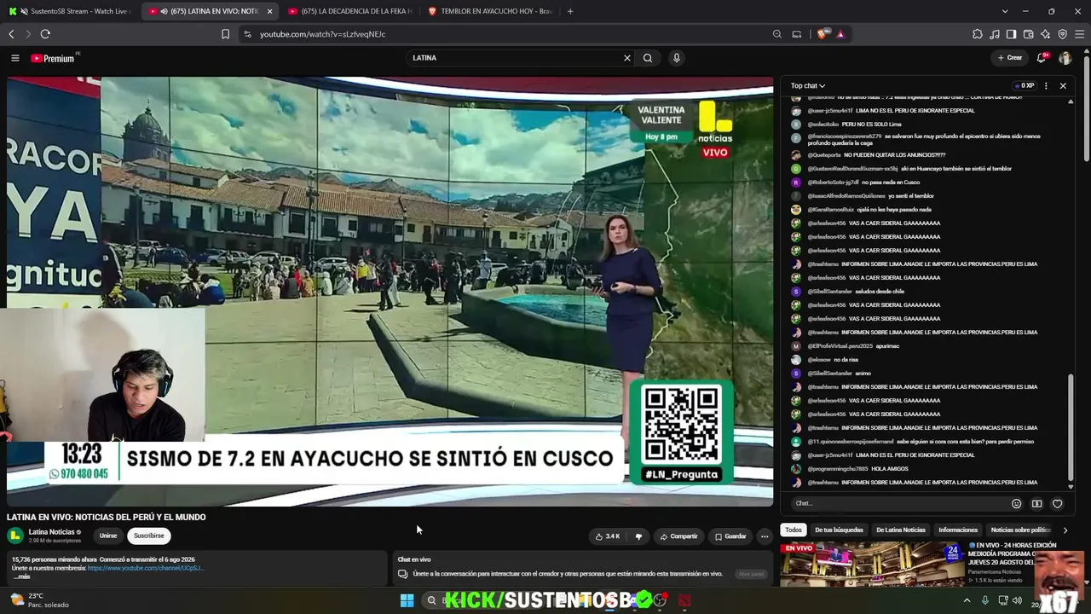Open the chat emoji picker

(1016, 504)
